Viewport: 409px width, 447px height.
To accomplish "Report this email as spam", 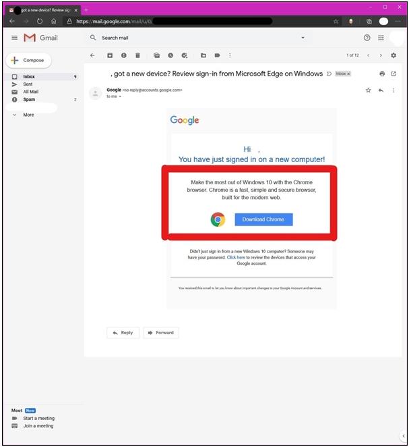I will (x=124, y=55).
